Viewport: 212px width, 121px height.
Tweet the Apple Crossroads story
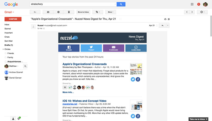tap(133, 79)
